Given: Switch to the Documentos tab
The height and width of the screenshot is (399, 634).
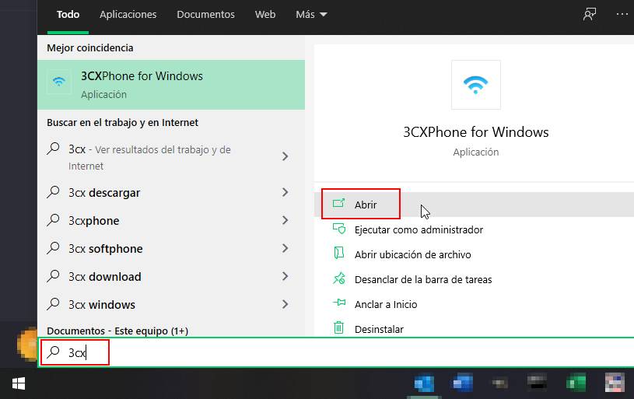Looking at the screenshot, I should click(205, 15).
